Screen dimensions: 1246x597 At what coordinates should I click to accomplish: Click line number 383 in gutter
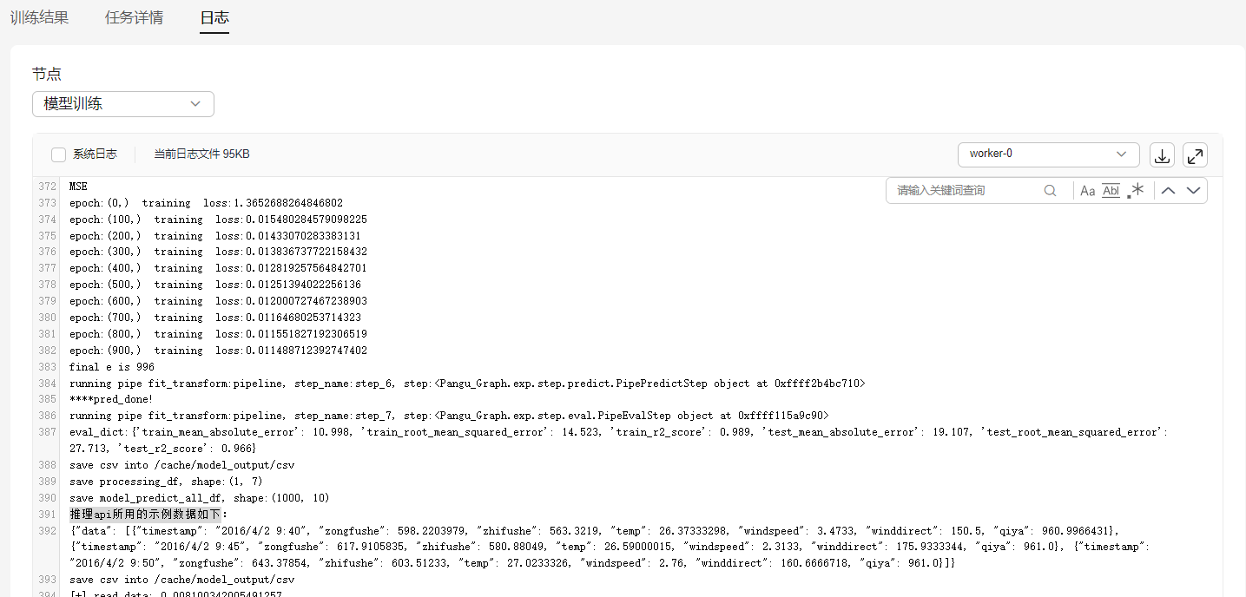tap(47, 367)
